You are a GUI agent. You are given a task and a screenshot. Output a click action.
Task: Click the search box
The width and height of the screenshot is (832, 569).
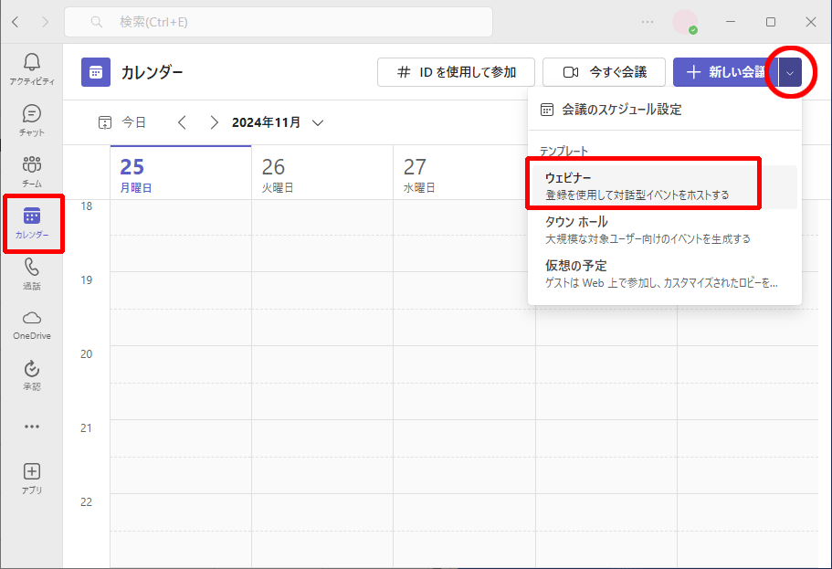click(279, 21)
